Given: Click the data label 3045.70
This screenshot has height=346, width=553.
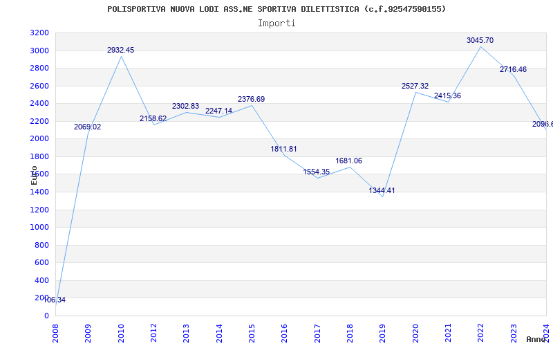Looking at the screenshot, I should 480,40.
